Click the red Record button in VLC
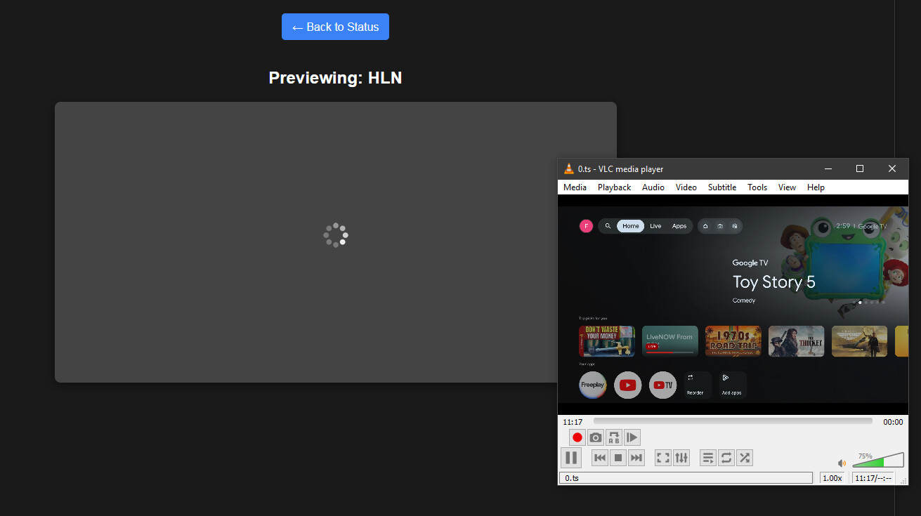The image size is (921, 516). (577, 437)
